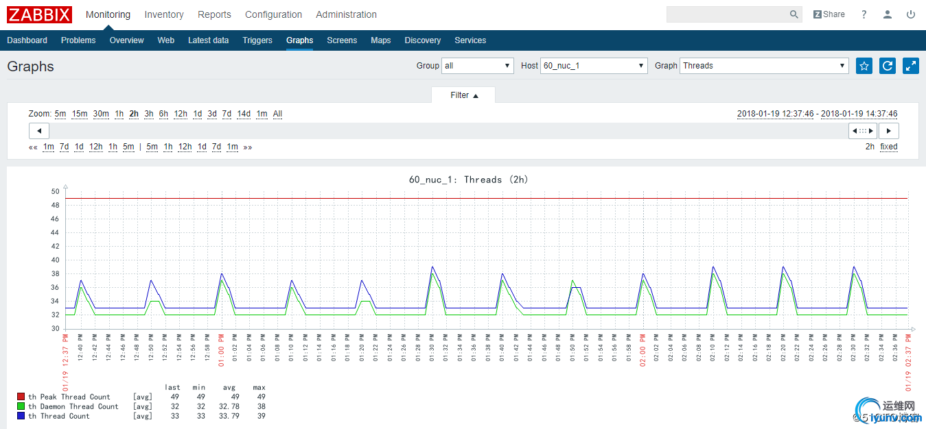This screenshot has width=926, height=429.
Task: Switch to fullscreen with the expand icon
Action: [911, 66]
